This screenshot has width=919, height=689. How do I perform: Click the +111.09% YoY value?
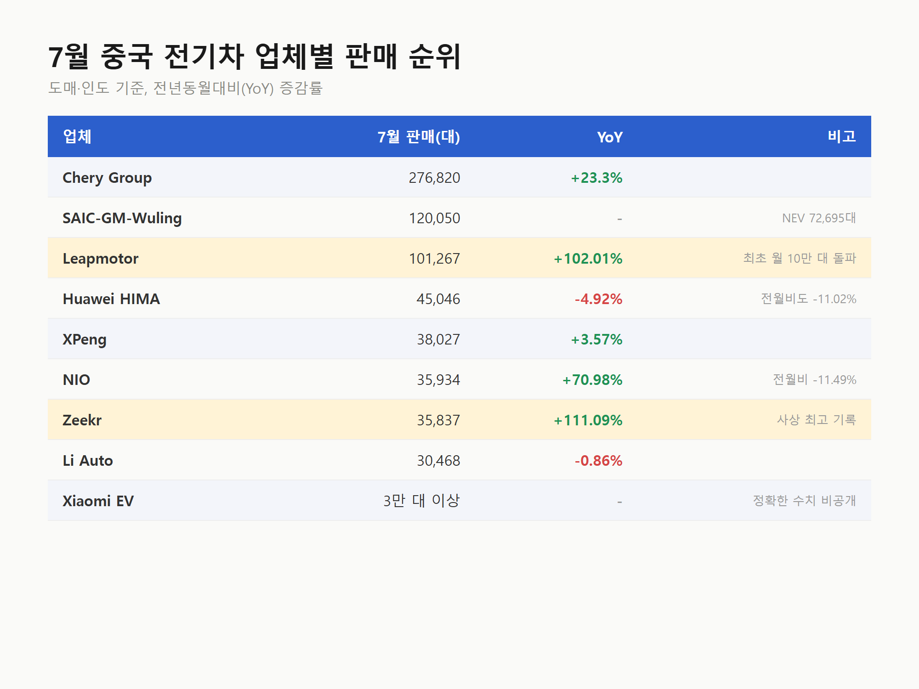click(588, 420)
